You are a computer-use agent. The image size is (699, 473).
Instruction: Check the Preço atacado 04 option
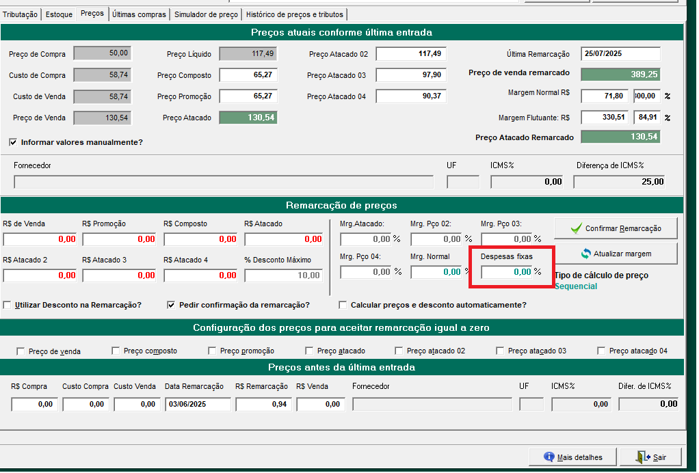pos(601,351)
